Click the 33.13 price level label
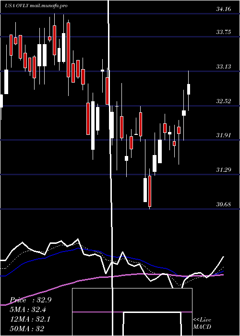The width and height of the screenshot is (240, 336). coord(224,67)
